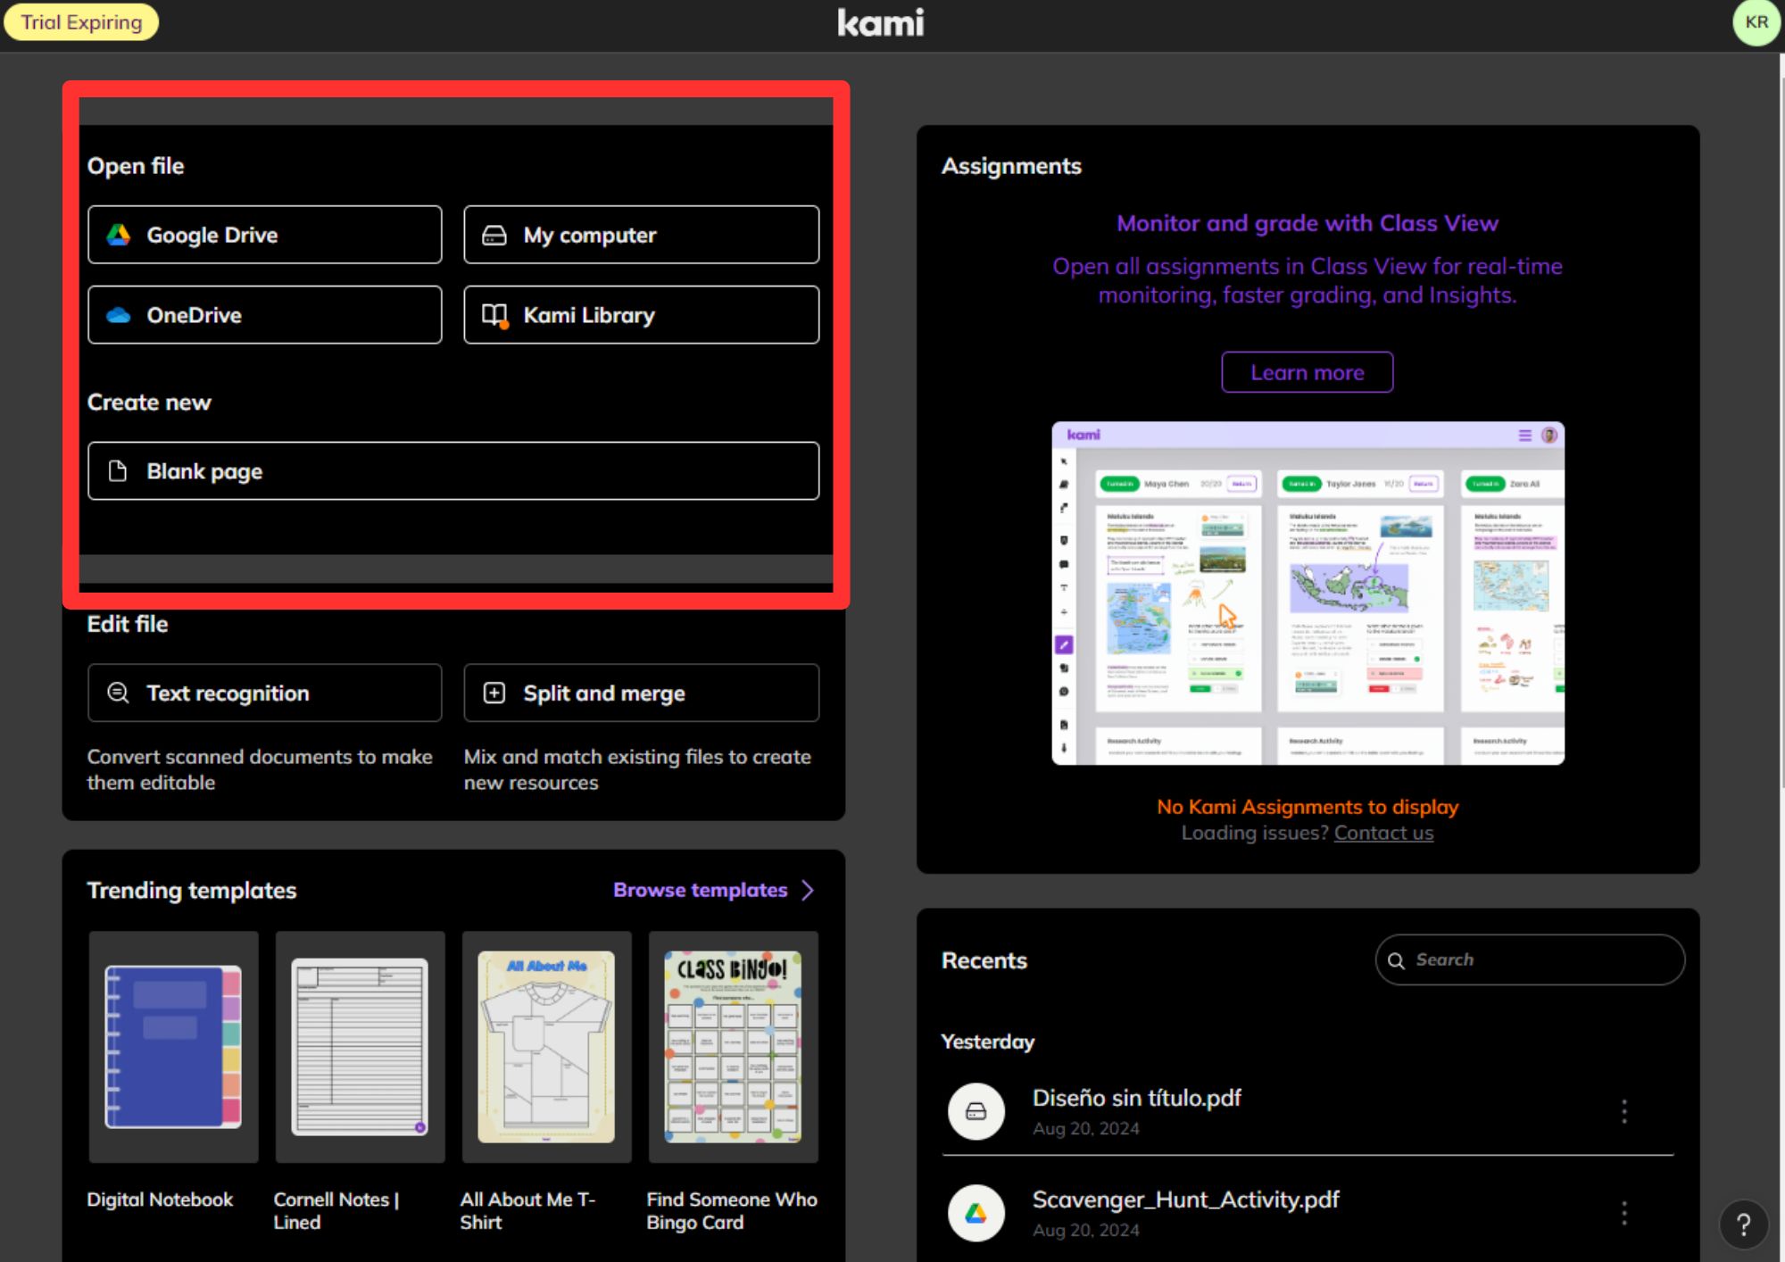Click Monitor and grade with Class View heading

(x=1307, y=223)
